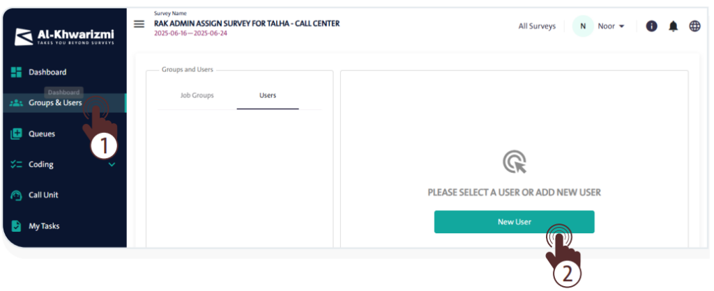Expand the Coding submenu chevron
This screenshot has height=291, width=714.
pyautogui.click(x=112, y=165)
